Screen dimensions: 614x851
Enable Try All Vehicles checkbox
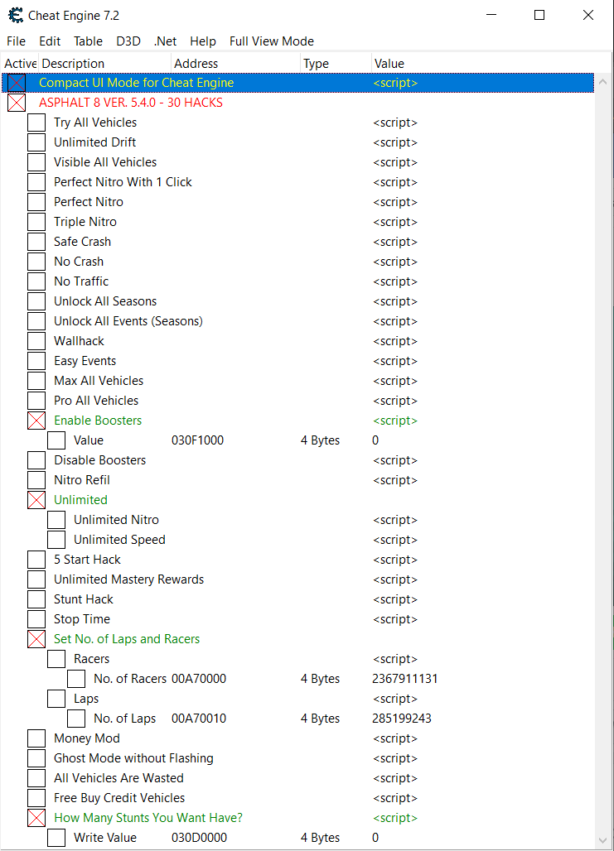[x=36, y=123]
